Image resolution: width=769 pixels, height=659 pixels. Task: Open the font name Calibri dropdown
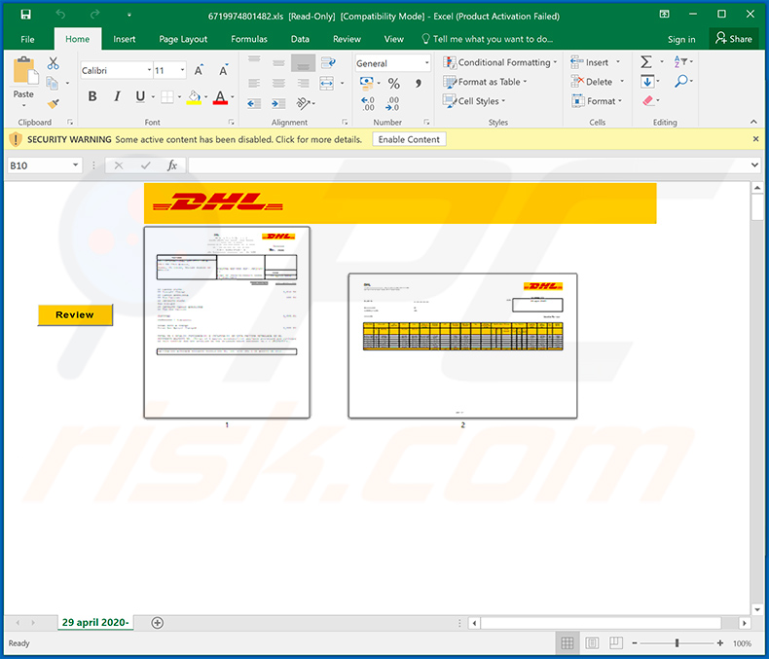149,71
